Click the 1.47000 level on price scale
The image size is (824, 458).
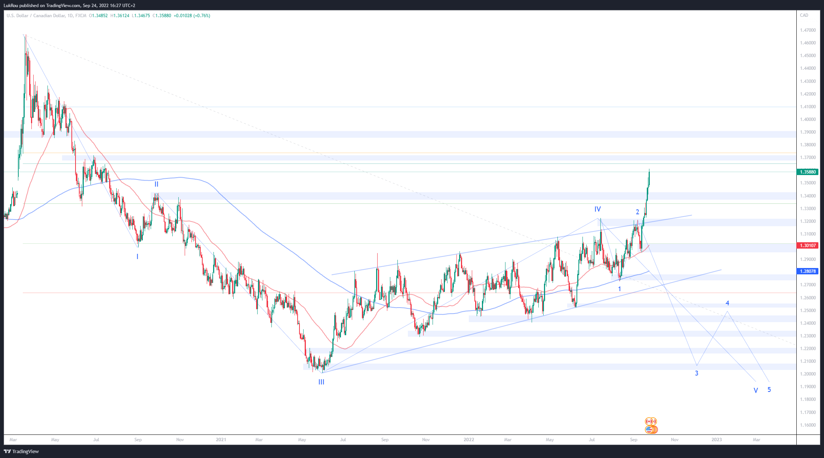(808, 30)
